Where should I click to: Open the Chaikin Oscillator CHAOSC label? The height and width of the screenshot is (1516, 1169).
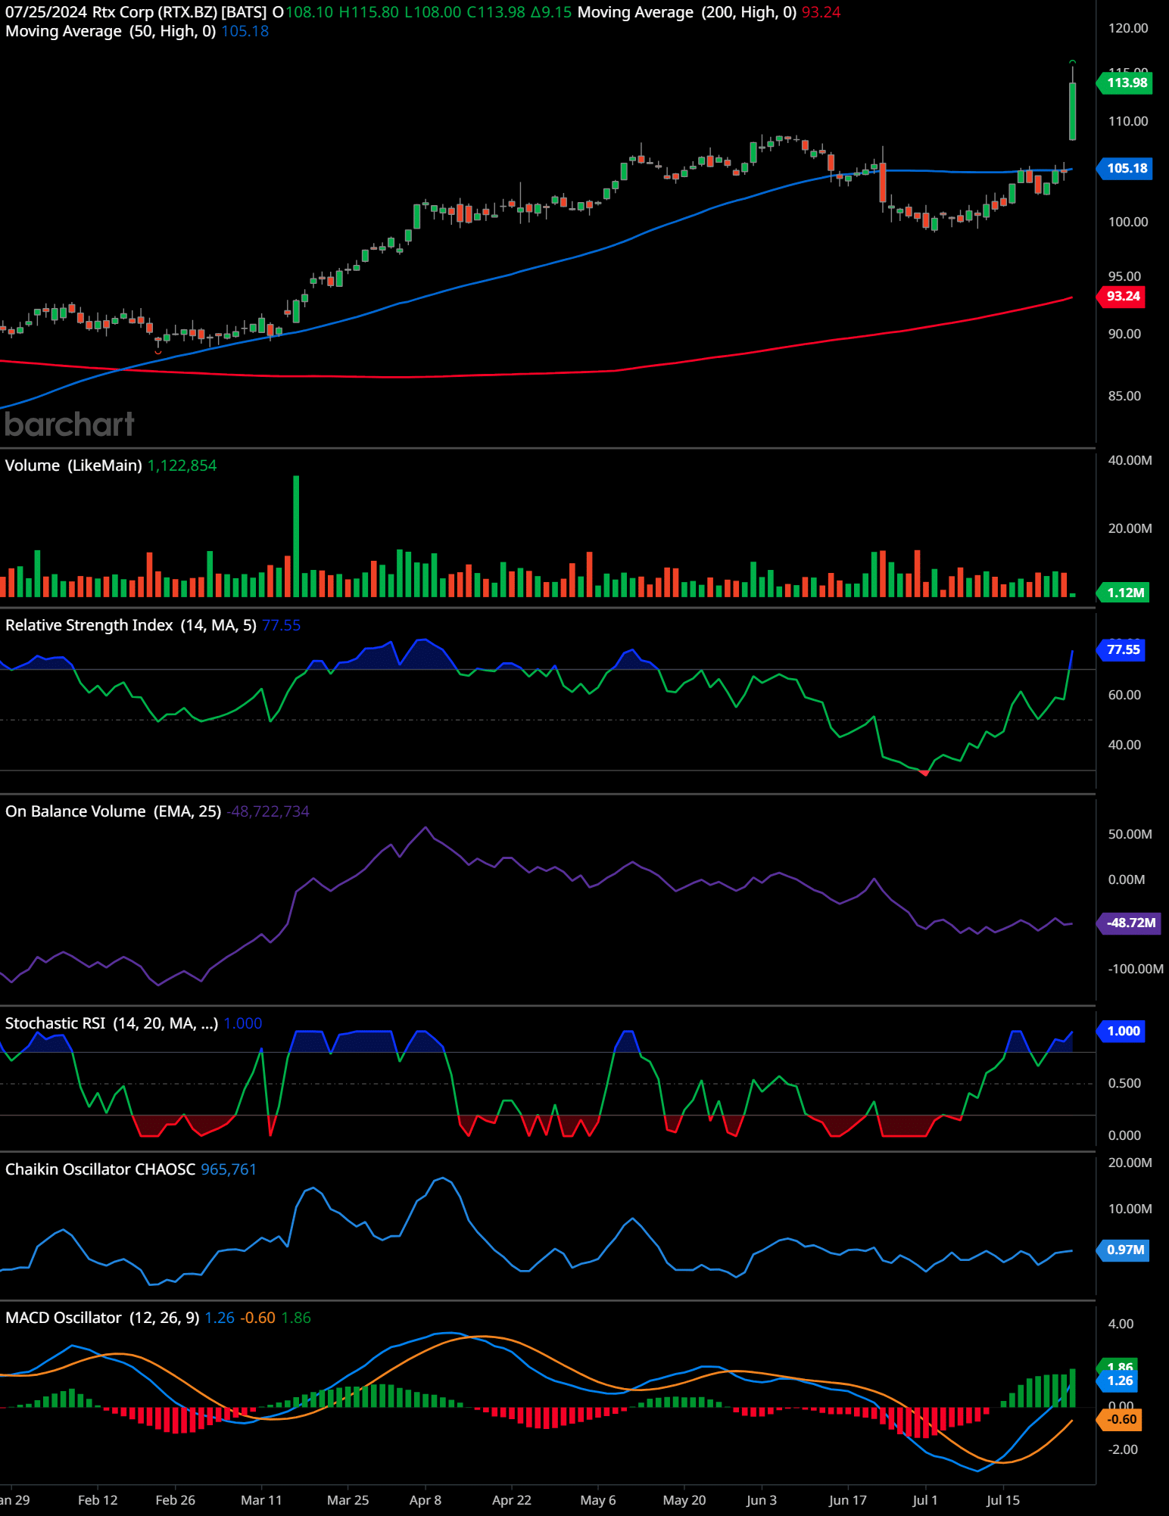pyautogui.click(x=101, y=1169)
